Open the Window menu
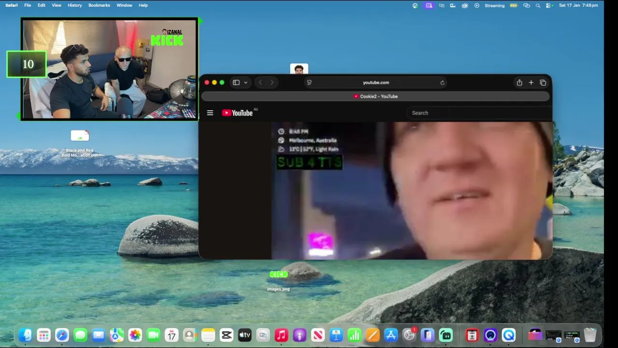The image size is (618, 348). pos(124,5)
